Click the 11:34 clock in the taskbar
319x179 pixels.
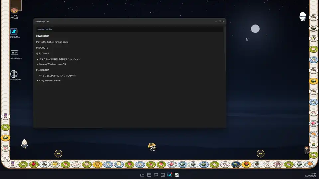tap(314, 174)
